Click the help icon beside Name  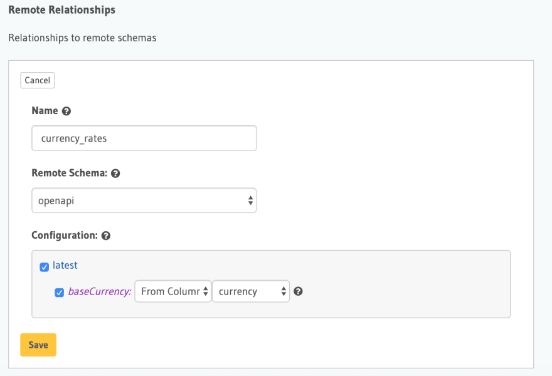coord(66,111)
